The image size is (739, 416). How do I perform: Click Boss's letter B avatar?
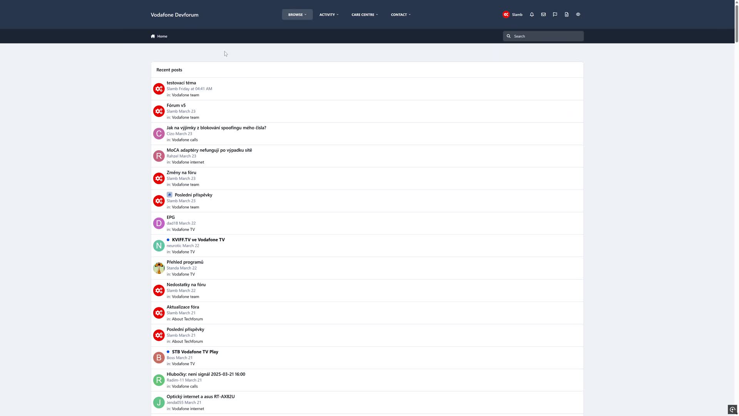coord(159,357)
